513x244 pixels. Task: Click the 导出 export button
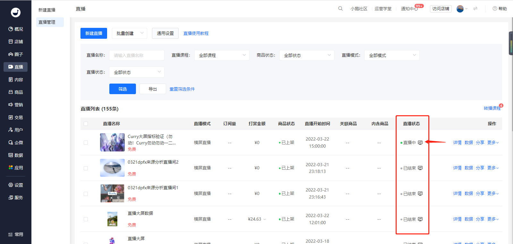(153, 89)
